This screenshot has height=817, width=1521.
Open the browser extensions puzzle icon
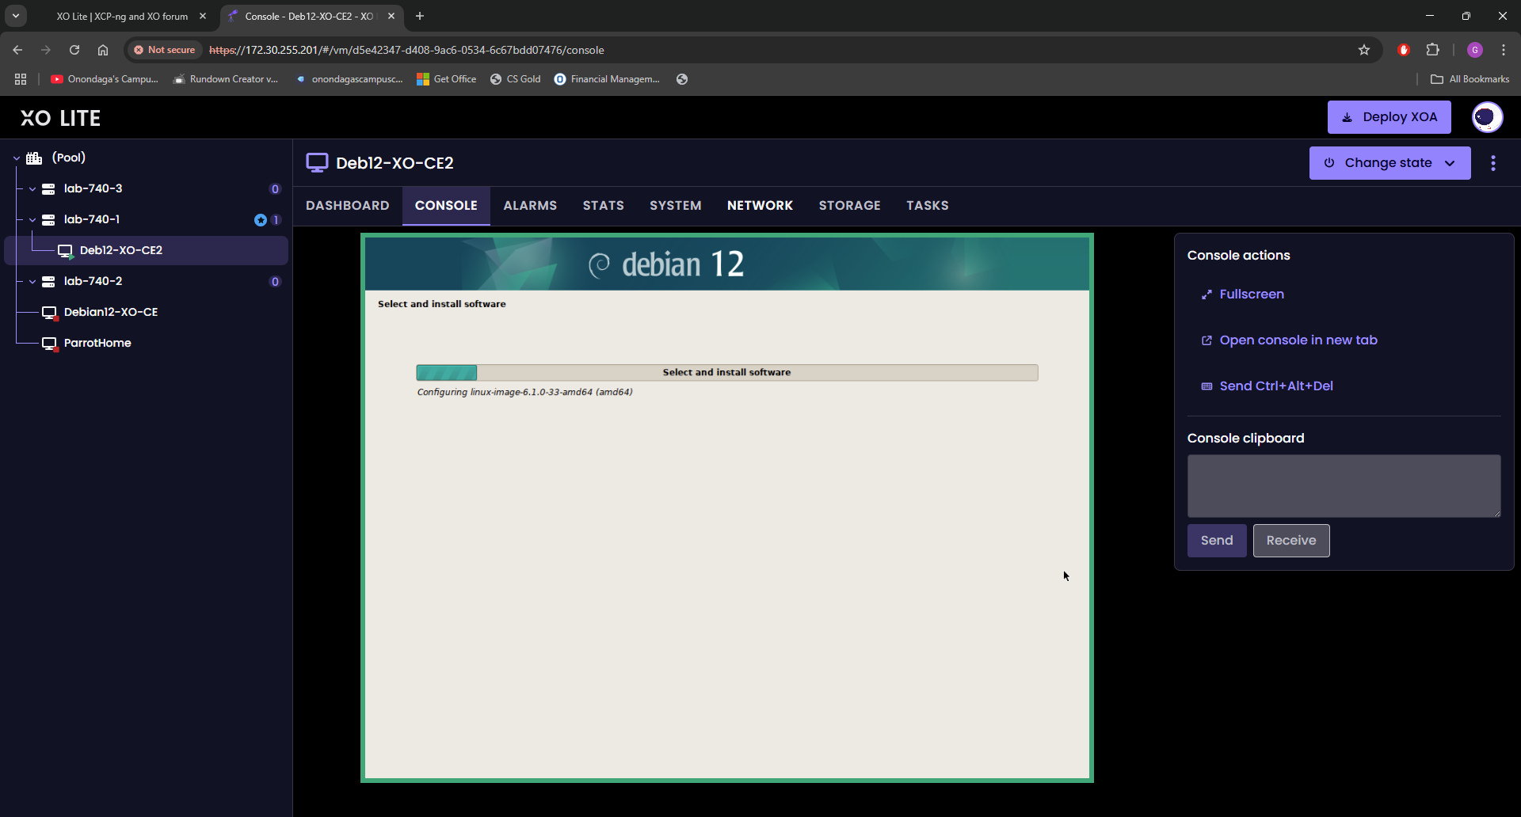(x=1432, y=50)
